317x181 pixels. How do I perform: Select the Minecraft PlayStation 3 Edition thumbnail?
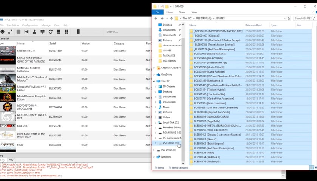pyautogui.click(x=8, y=88)
